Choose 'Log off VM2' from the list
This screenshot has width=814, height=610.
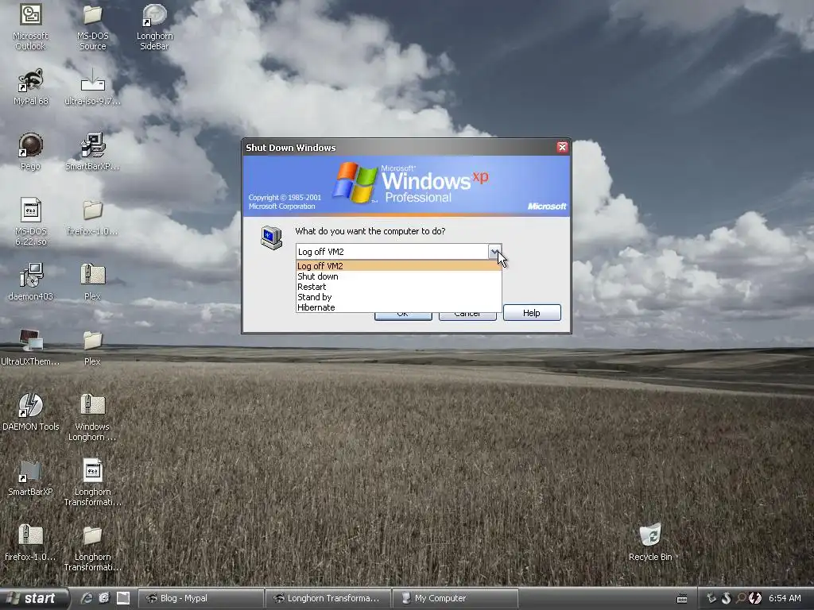pos(399,266)
